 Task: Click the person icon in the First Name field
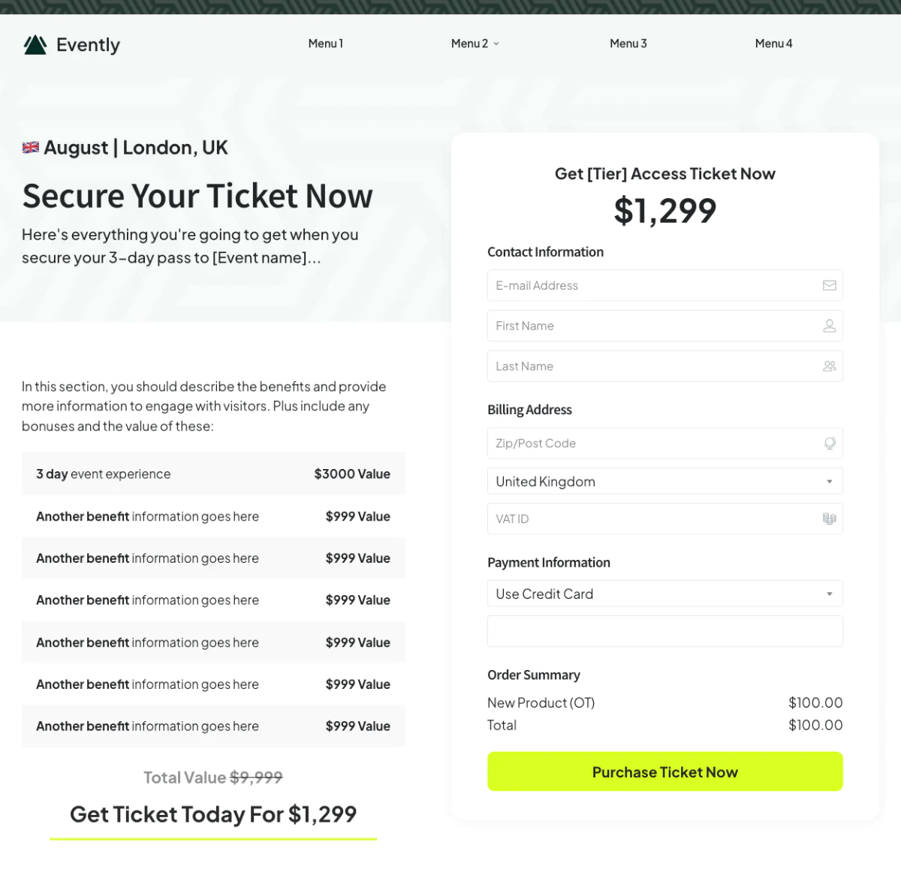[830, 326]
